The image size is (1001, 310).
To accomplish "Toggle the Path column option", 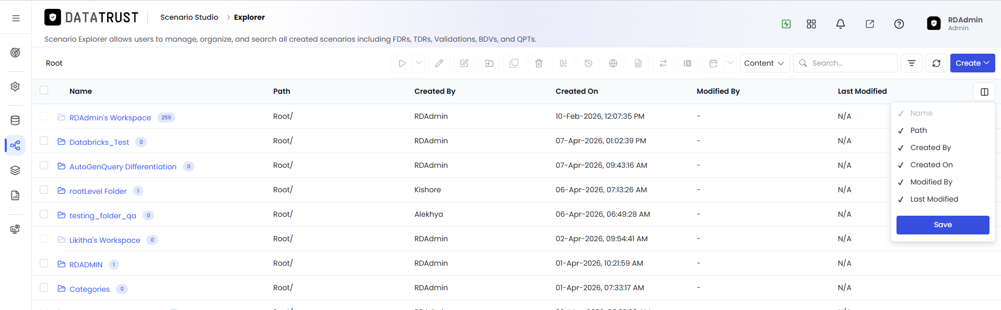I will tap(942, 130).
